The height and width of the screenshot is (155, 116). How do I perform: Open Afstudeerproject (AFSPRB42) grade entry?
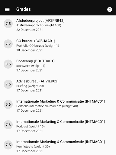click(58, 25)
